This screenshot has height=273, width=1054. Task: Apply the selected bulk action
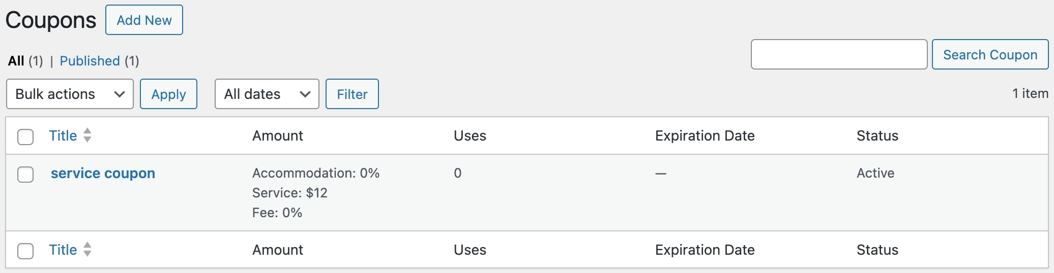point(168,94)
